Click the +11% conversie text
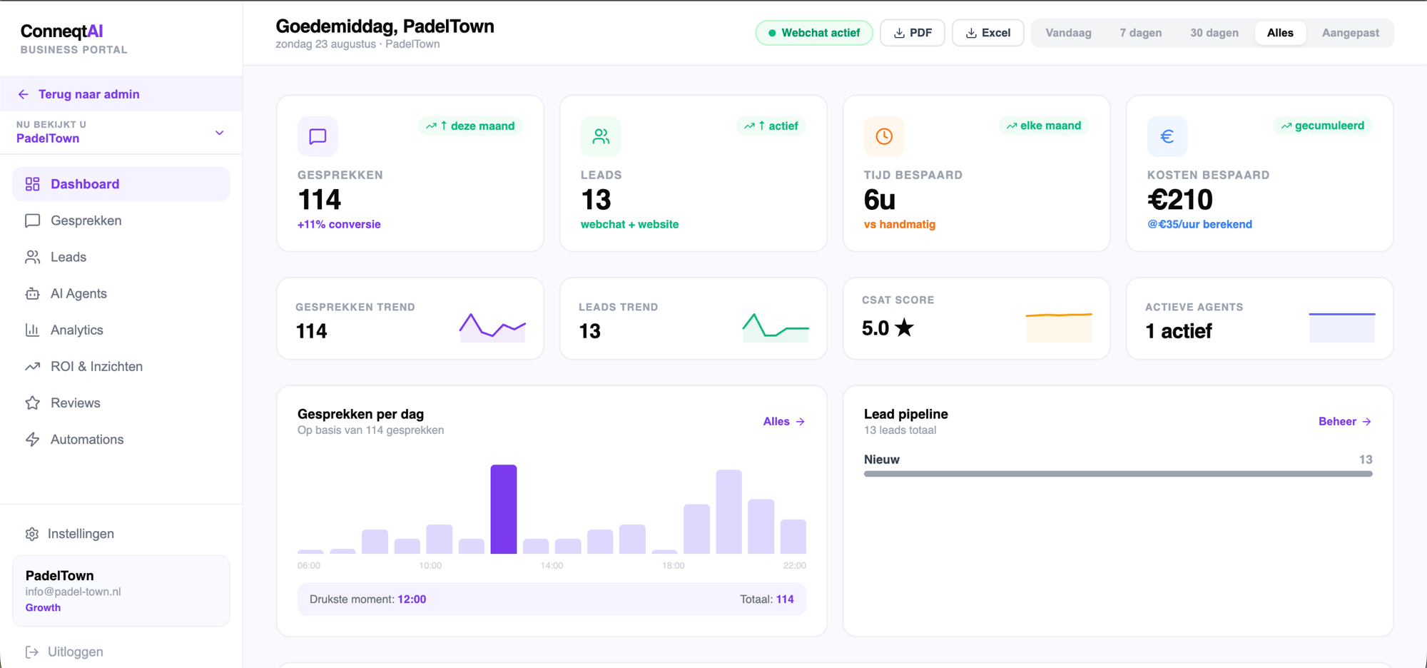Screen dimensions: 1427x668 click(x=339, y=224)
